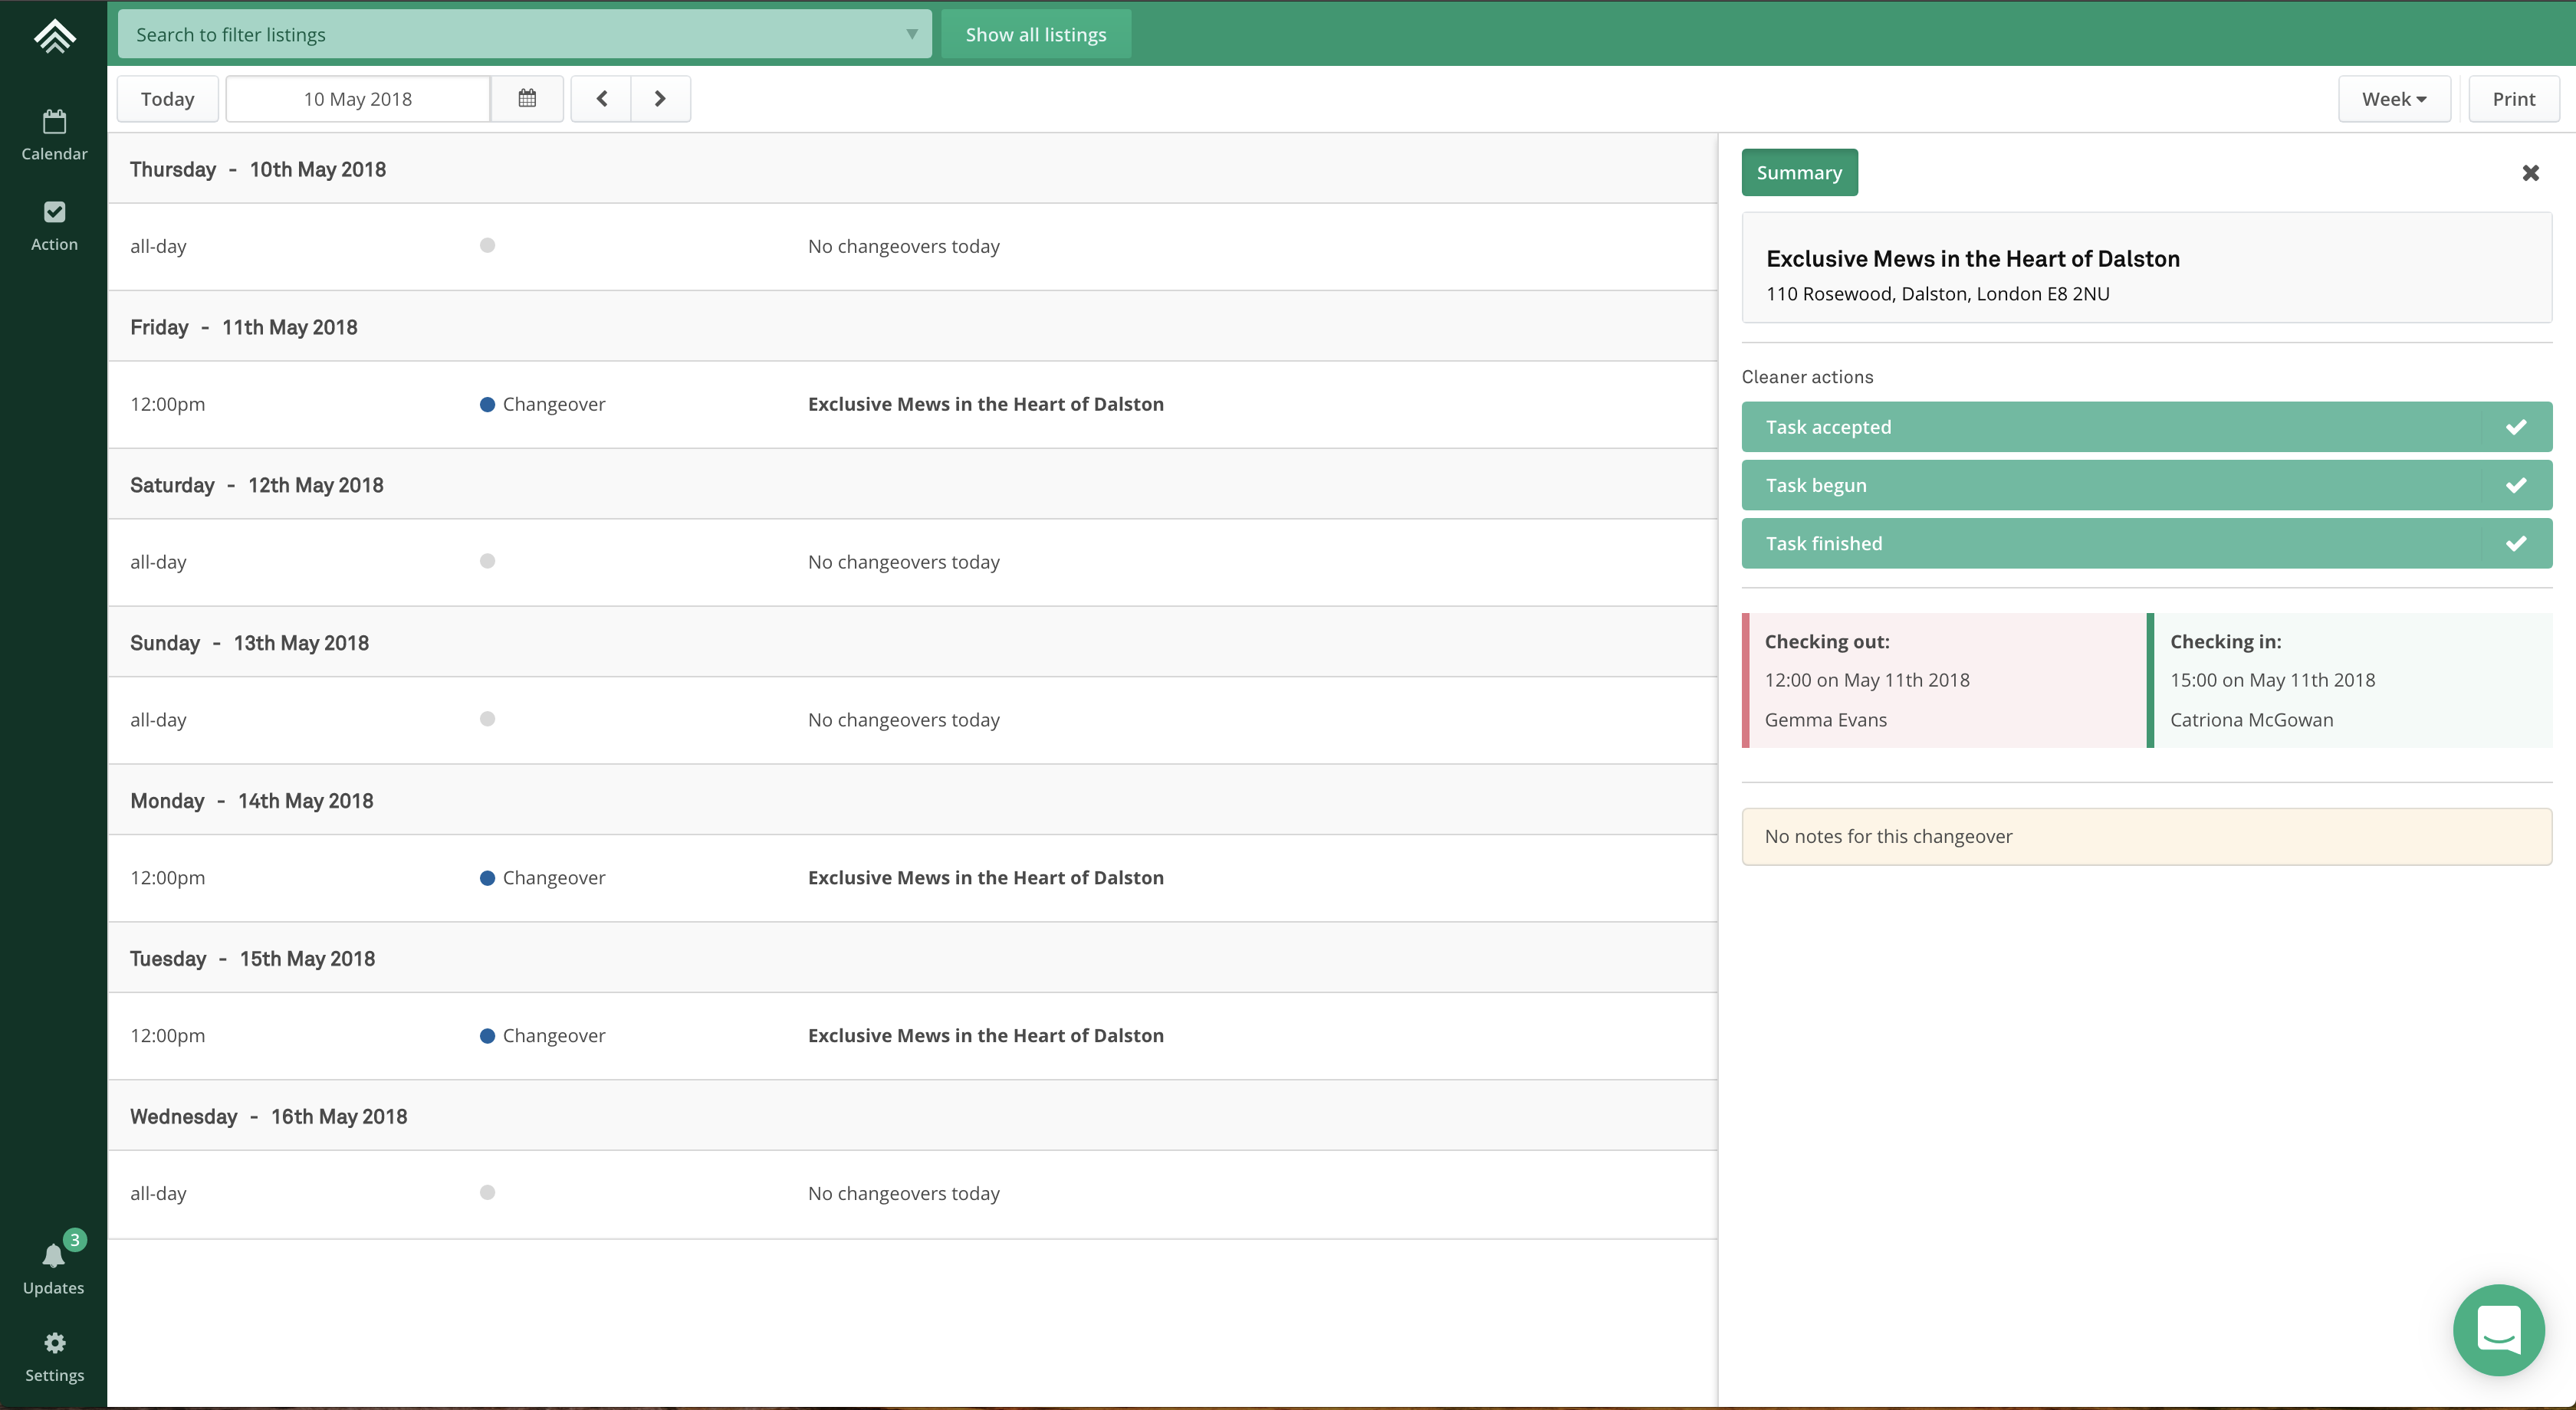Click Show all listings button
Screen dimensions: 2576x1410
click(1035, 34)
